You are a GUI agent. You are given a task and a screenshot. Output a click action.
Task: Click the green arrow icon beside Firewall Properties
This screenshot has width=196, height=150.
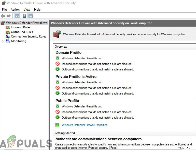(x=57, y=125)
